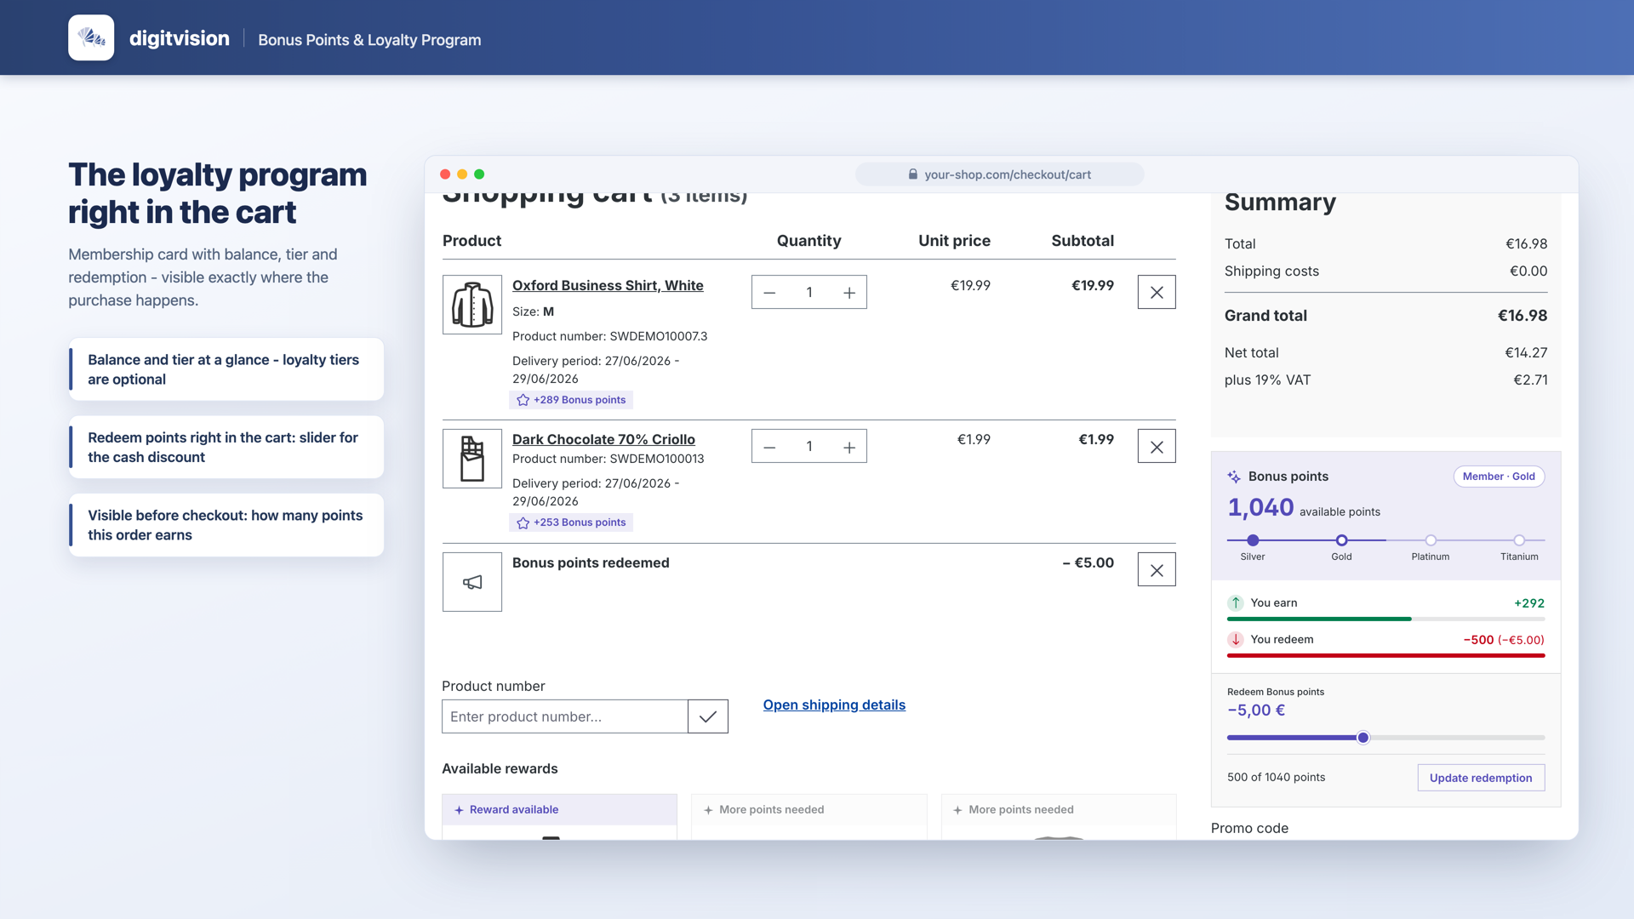Increase Oxford shirt quantity with plus

(848, 293)
